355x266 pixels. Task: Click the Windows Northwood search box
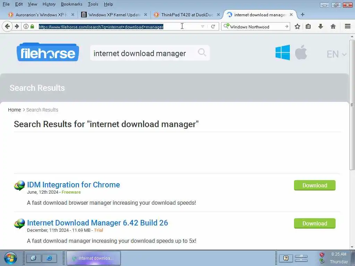(x=256, y=27)
